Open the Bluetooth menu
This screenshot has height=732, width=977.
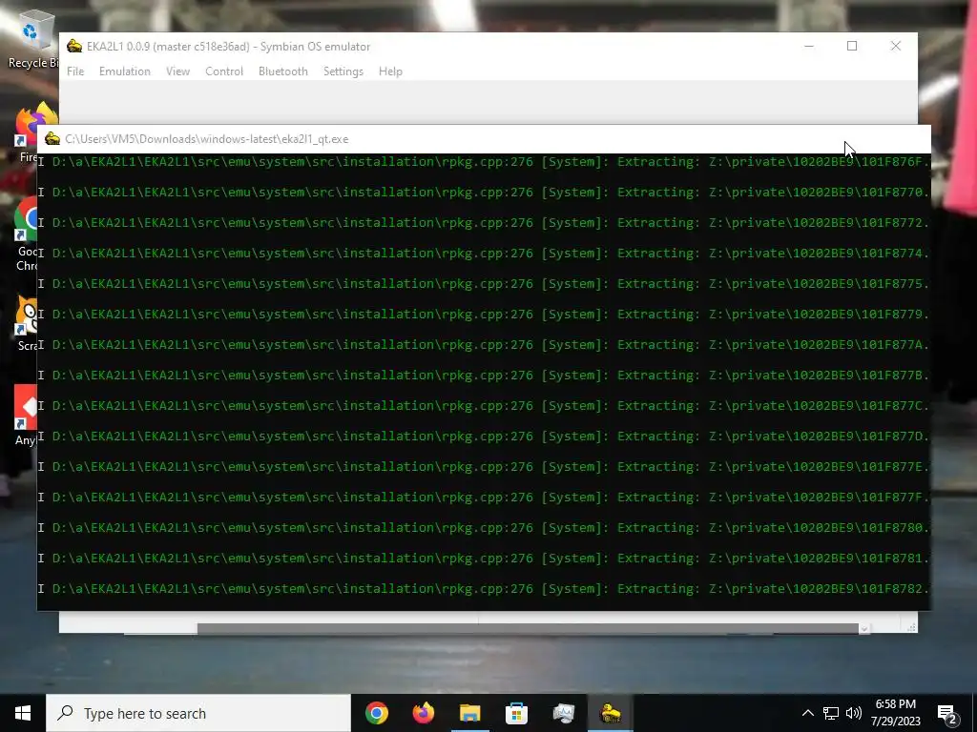282,71
